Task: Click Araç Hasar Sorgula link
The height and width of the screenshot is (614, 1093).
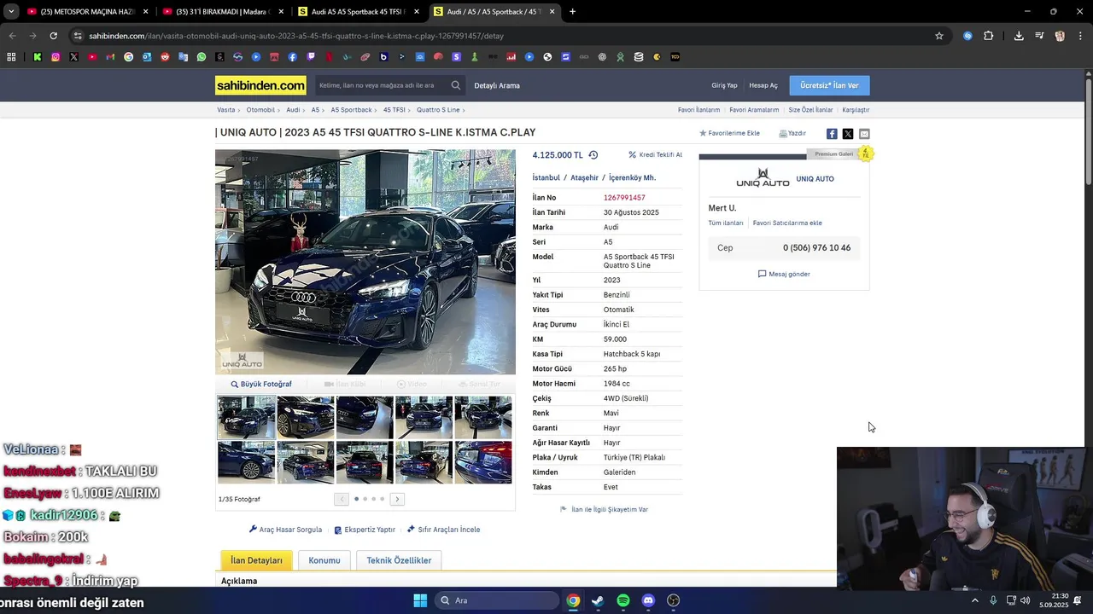Action: (285, 530)
